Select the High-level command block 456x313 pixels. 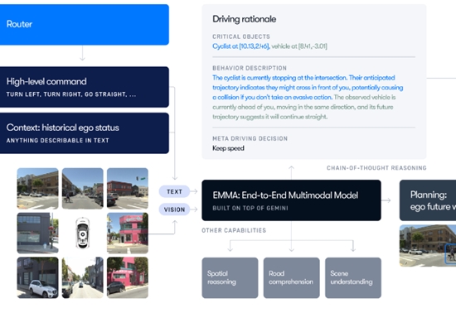[x=85, y=87]
